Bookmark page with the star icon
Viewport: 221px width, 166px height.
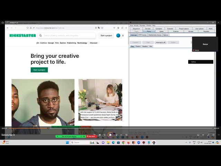(102, 28)
